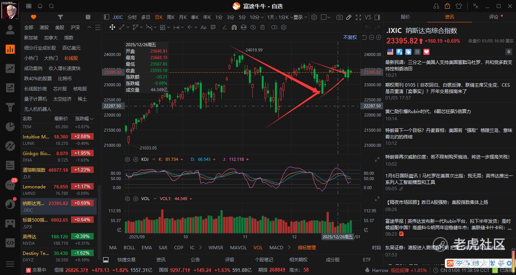Open the chart layout square dropdown

[325, 17]
